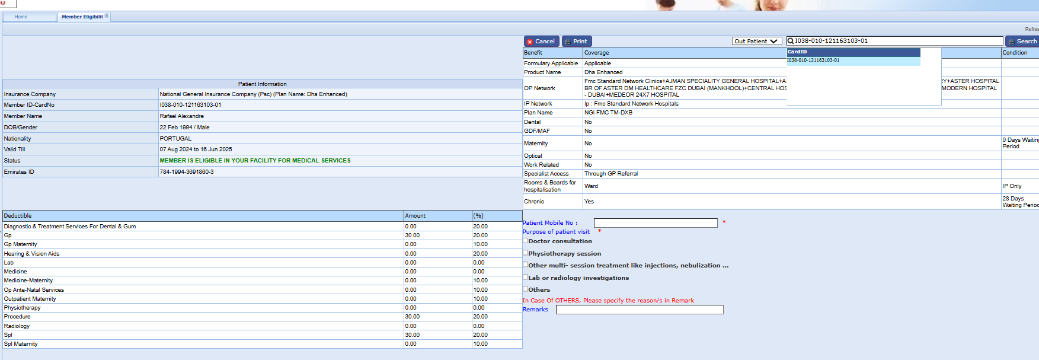Focus the Remarks text box
The width and height of the screenshot is (1039, 360).
639,310
